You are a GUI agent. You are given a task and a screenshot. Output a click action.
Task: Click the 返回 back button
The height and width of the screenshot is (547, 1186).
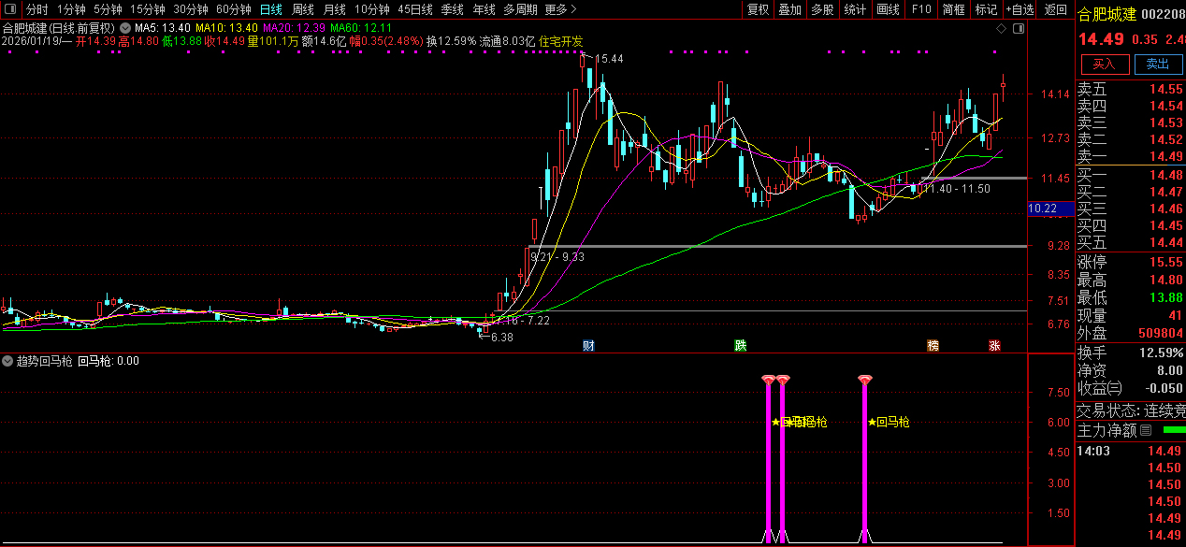tap(1055, 9)
